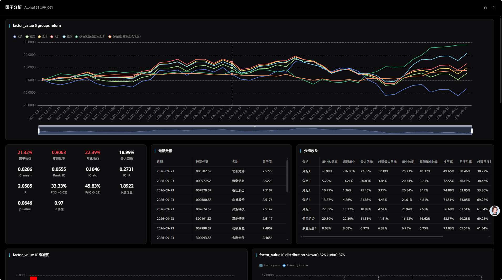Click down arrow of 最新数据 scrollbar
Viewport: 502px width, 280px height.
[x=287, y=239]
